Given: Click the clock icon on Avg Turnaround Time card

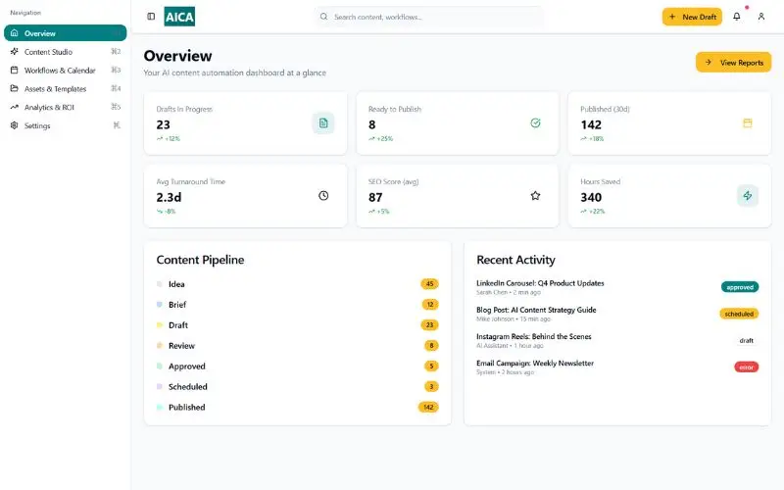Looking at the screenshot, I should click(x=323, y=195).
